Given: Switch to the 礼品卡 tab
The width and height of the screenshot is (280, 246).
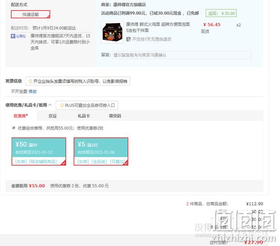Looking at the screenshot, I should coord(84,116).
